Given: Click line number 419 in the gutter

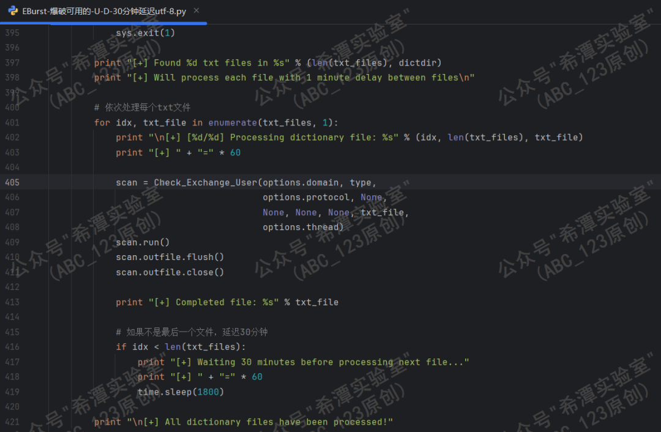Looking at the screenshot, I should point(12,392).
